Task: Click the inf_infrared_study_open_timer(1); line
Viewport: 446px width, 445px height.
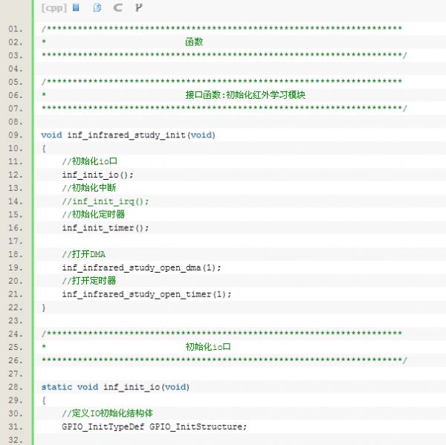Action: click(x=146, y=294)
